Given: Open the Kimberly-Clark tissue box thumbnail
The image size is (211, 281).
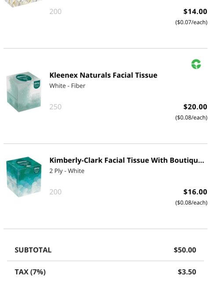Looking at the screenshot, I should pos(24,177).
